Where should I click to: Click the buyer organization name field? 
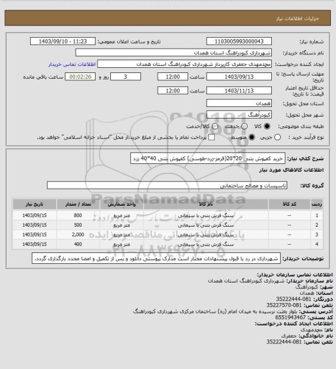pos(173,53)
